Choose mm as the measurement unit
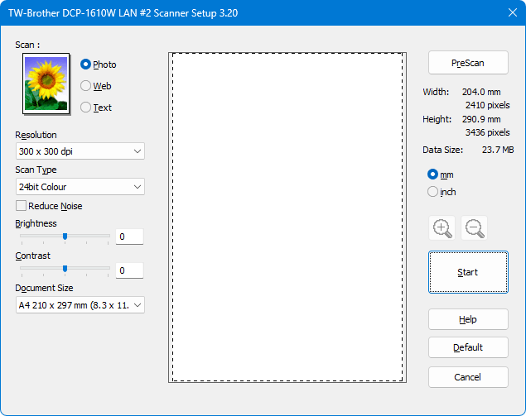The image size is (526, 416). [432, 175]
